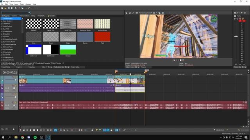Viewport: 250px width, 140px height.
Task: Toggle preview on external monitor icon
Action: click(x=130, y=13)
